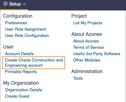Click the Administration section heading
The image size is (126, 102).
(x=87, y=71)
